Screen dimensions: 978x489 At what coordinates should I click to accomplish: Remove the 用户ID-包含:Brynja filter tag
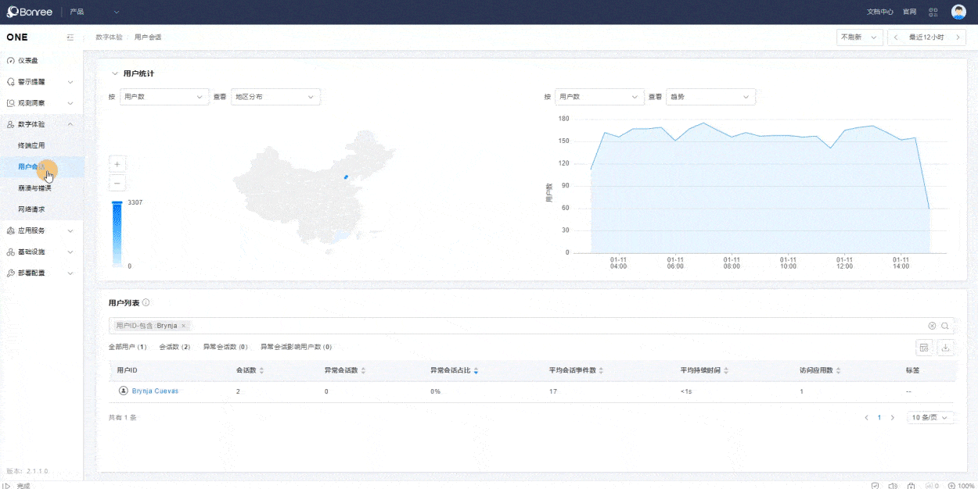coord(183,326)
